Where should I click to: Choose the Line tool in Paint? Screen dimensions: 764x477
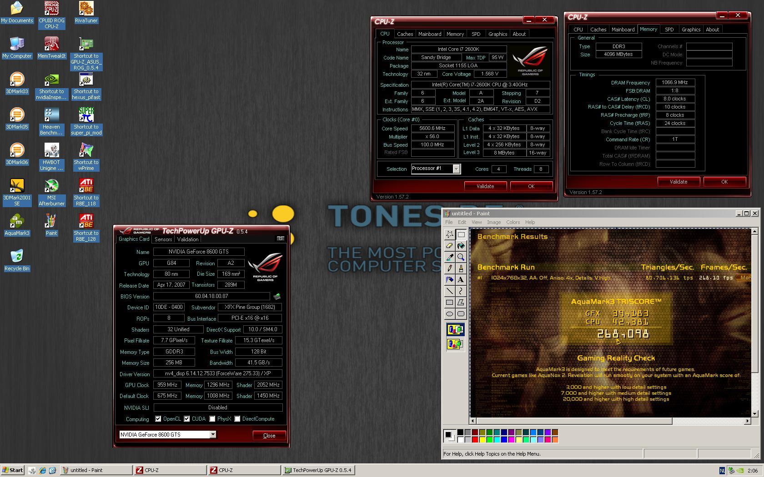coord(449,291)
